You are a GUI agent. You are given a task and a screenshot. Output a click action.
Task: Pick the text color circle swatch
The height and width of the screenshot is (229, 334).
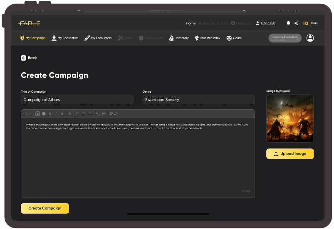[44, 113]
